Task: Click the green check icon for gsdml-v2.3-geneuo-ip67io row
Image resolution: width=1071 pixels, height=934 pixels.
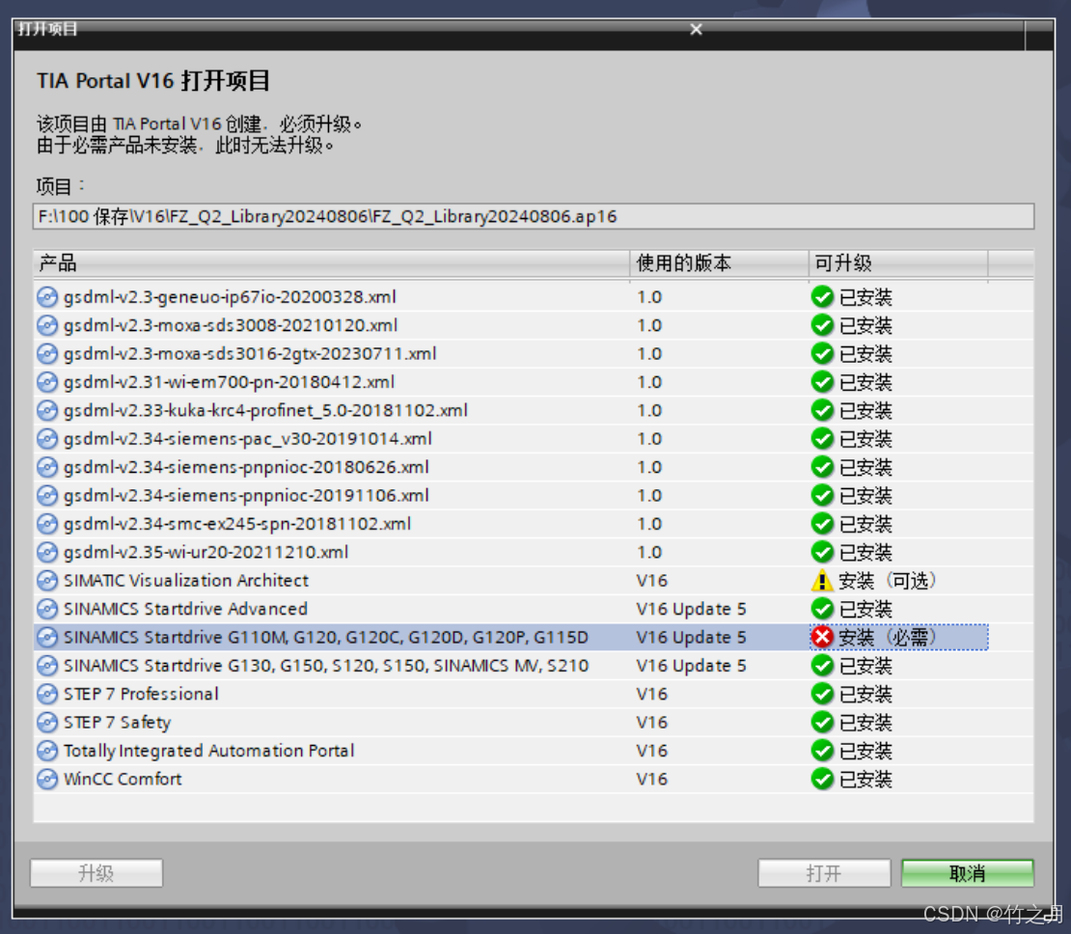Action: point(822,297)
